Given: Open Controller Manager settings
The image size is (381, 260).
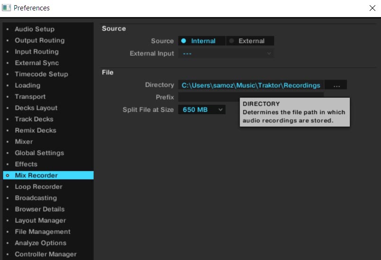Looking at the screenshot, I should point(45,254).
